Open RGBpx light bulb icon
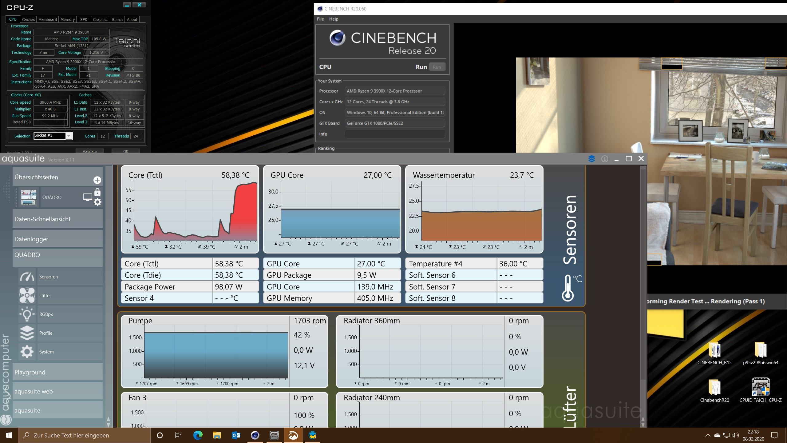Image resolution: width=787 pixels, height=443 pixels. click(x=27, y=314)
